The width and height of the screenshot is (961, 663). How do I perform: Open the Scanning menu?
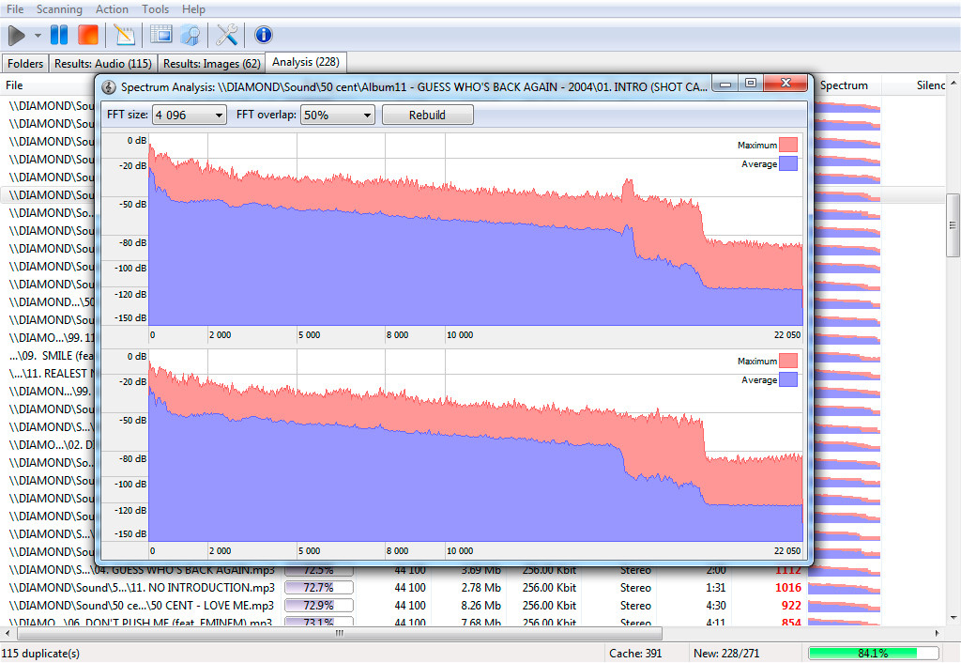tap(59, 9)
